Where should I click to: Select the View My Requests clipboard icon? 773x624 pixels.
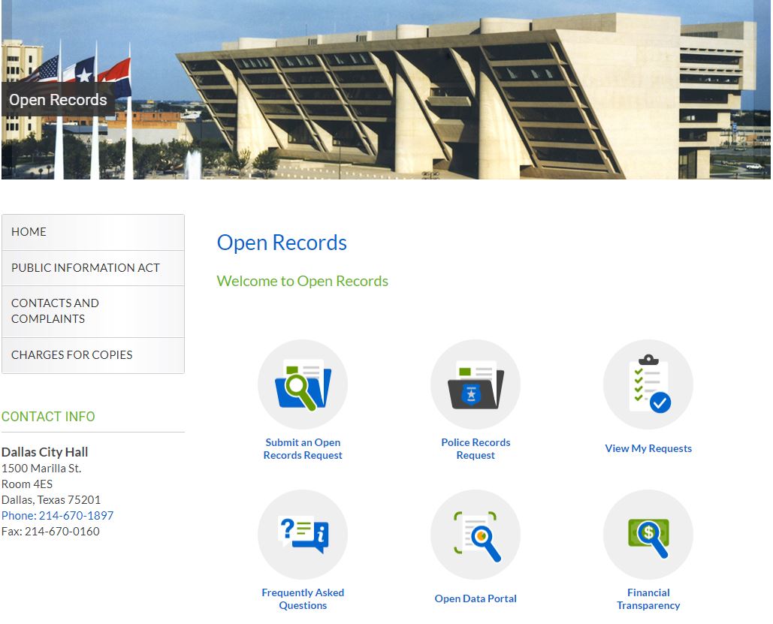pos(648,384)
